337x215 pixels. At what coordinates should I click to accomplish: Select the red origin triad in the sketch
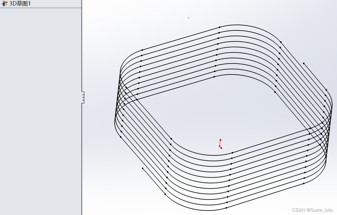tap(220, 144)
